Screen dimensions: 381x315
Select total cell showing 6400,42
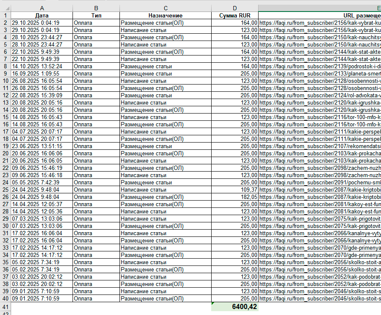[x=235, y=307]
